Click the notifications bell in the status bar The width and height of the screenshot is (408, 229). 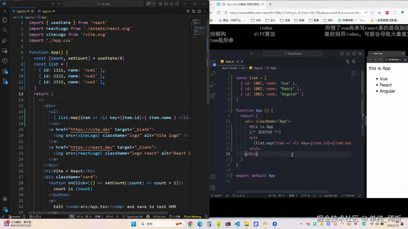[206, 216]
